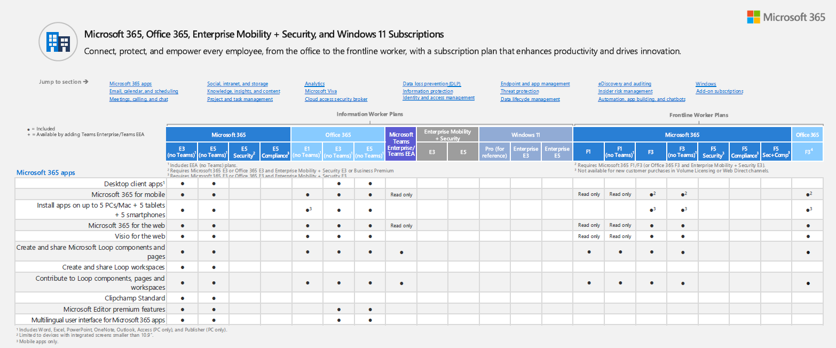Click Enterprise Mobility + Security group header
Image resolution: width=836 pixels, height=348 pixels.
point(447,135)
